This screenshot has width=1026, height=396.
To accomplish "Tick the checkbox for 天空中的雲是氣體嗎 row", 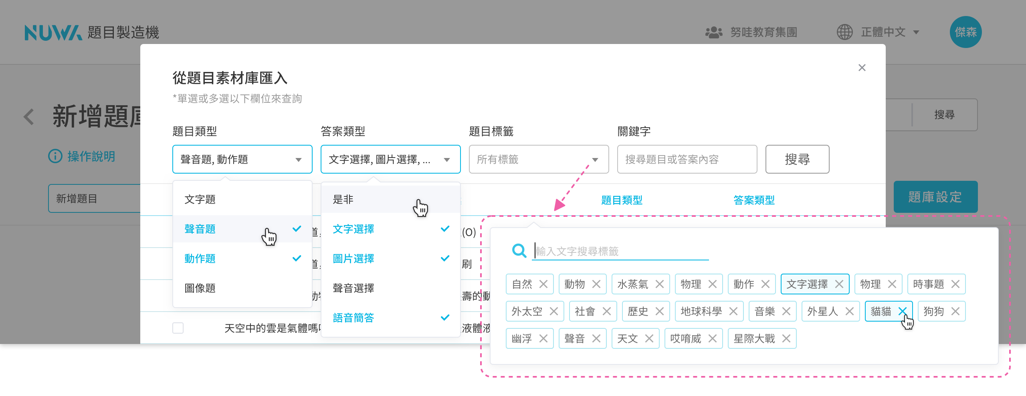I will tap(178, 328).
